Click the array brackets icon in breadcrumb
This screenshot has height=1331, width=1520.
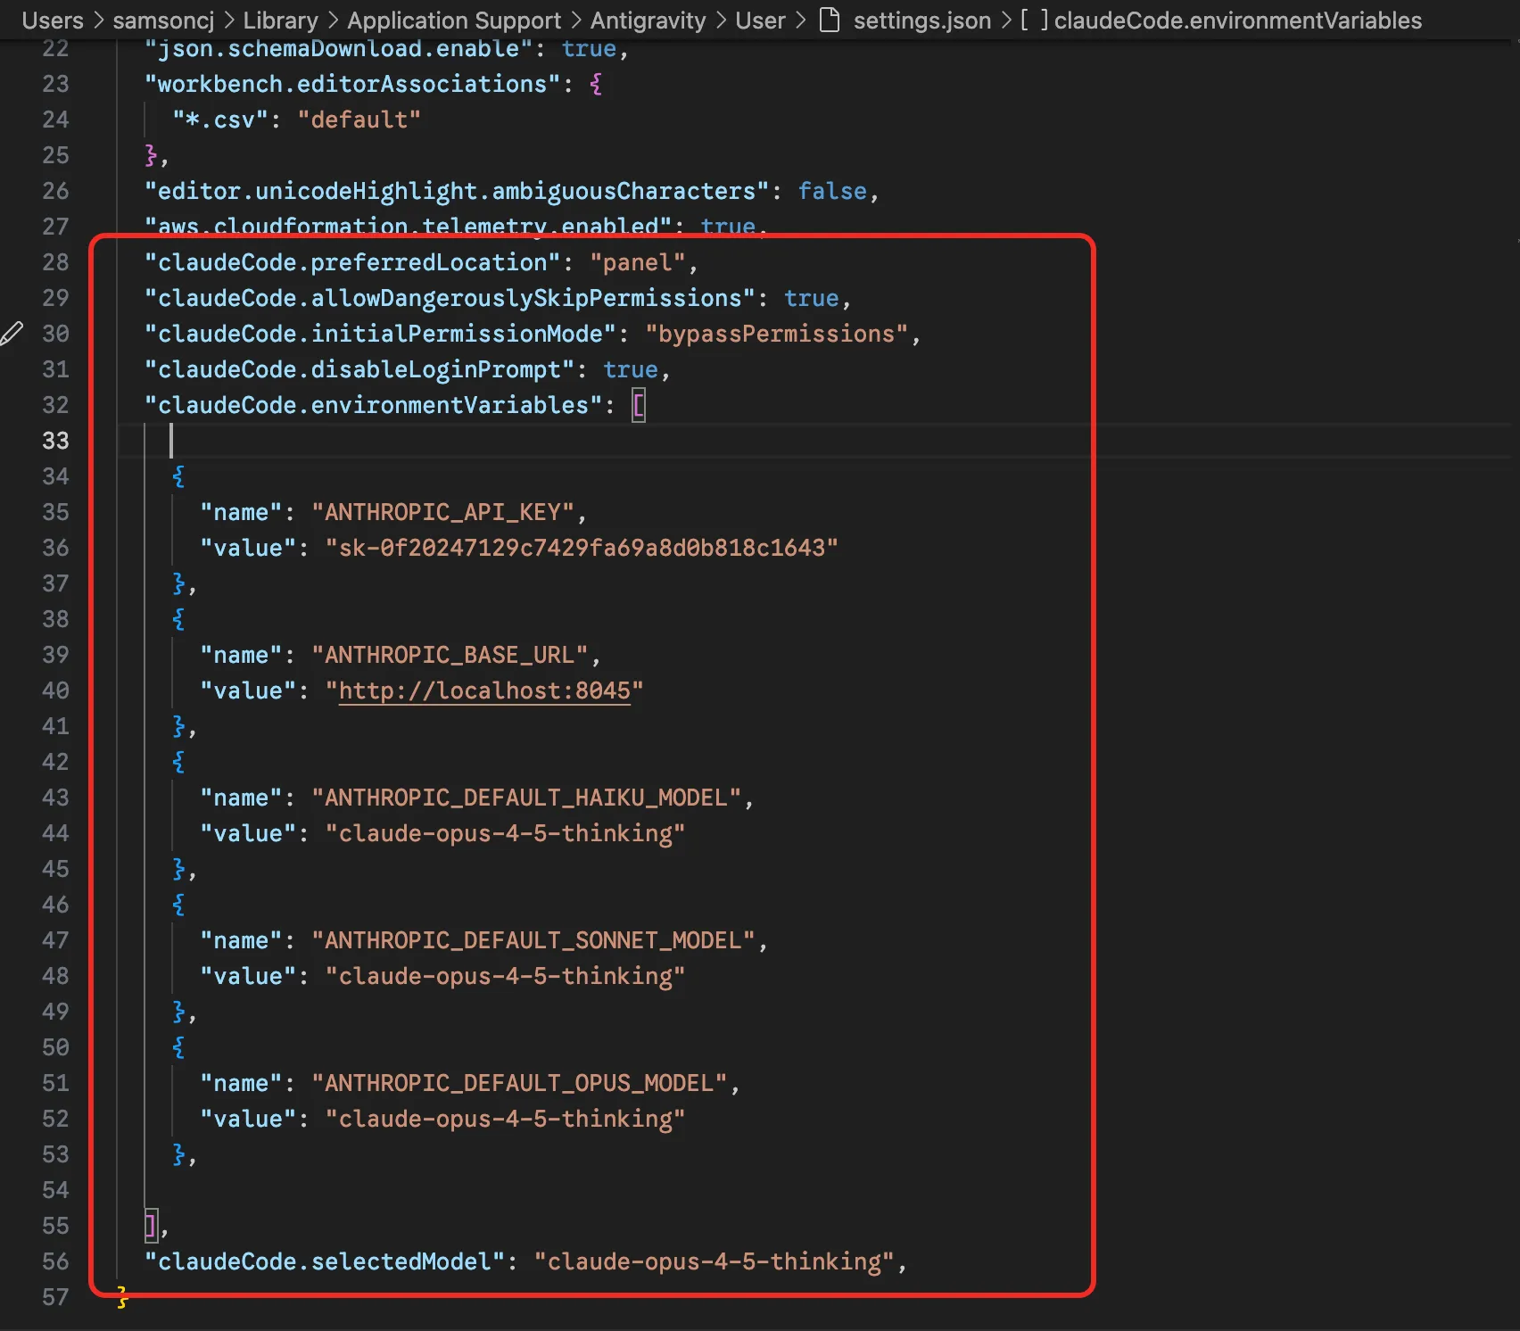click(x=1034, y=20)
